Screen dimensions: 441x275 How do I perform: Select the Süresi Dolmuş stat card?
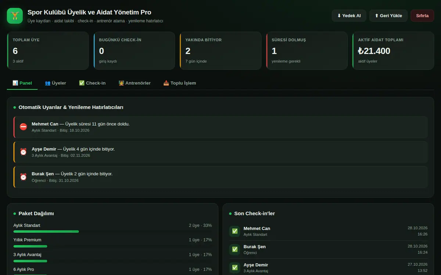307,51
